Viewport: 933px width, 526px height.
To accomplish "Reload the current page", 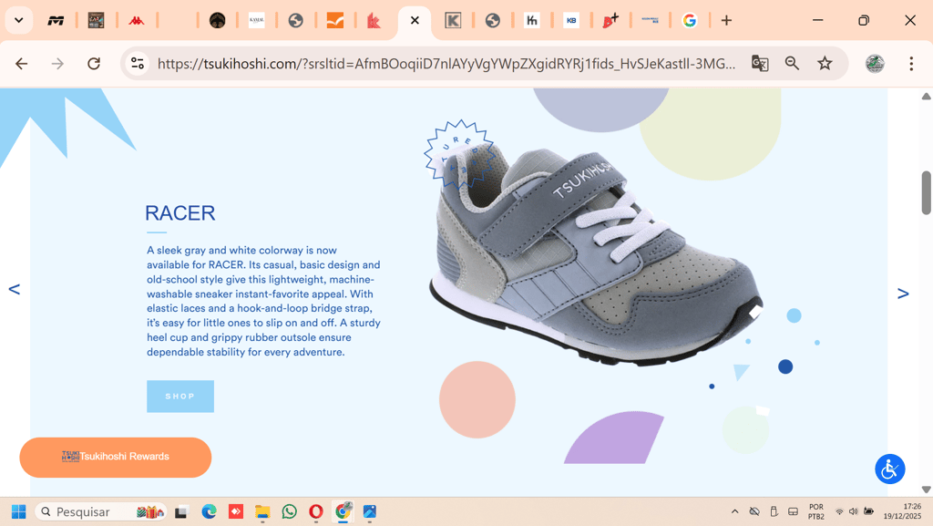I will (x=94, y=63).
